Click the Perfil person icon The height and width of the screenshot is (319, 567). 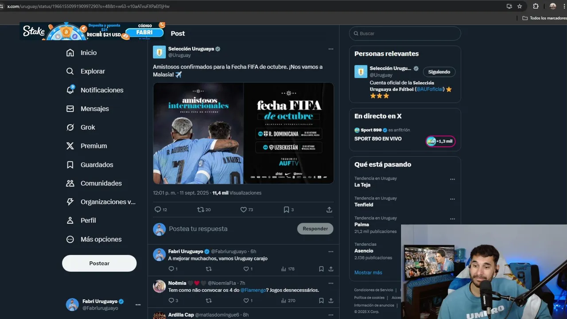tap(70, 221)
